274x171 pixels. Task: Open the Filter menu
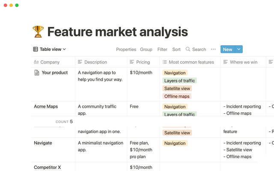[162, 50]
